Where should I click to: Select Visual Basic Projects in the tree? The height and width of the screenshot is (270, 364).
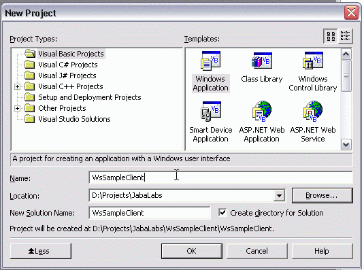coord(71,54)
